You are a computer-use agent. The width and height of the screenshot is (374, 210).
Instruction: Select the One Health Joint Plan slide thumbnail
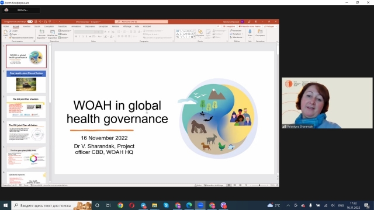[x=26, y=82]
